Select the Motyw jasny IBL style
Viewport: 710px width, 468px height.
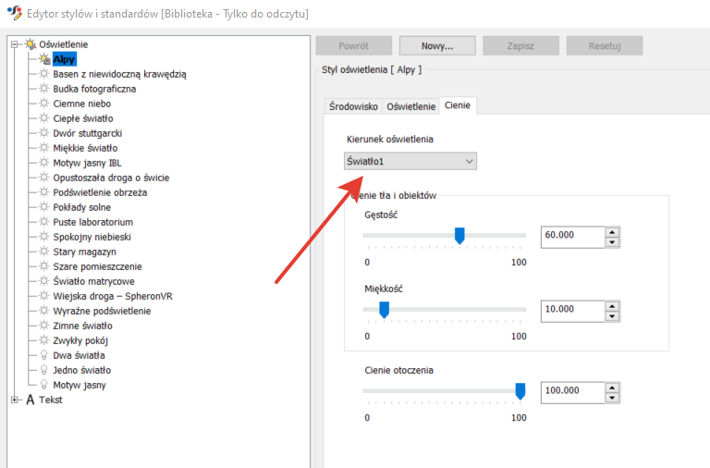(87, 163)
